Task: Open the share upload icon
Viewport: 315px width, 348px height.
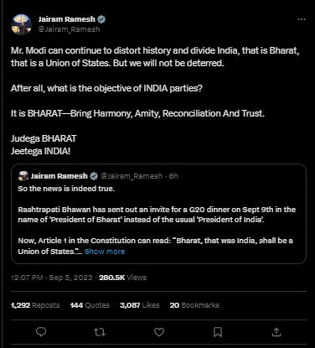Action: click(276, 332)
